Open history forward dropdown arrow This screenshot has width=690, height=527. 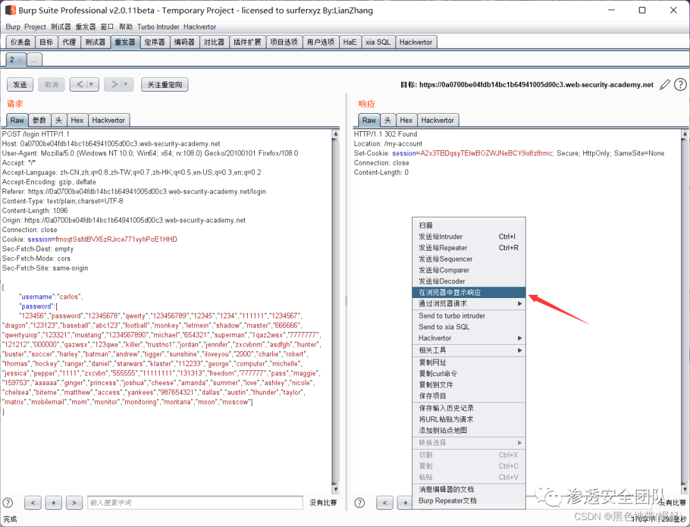point(125,84)
